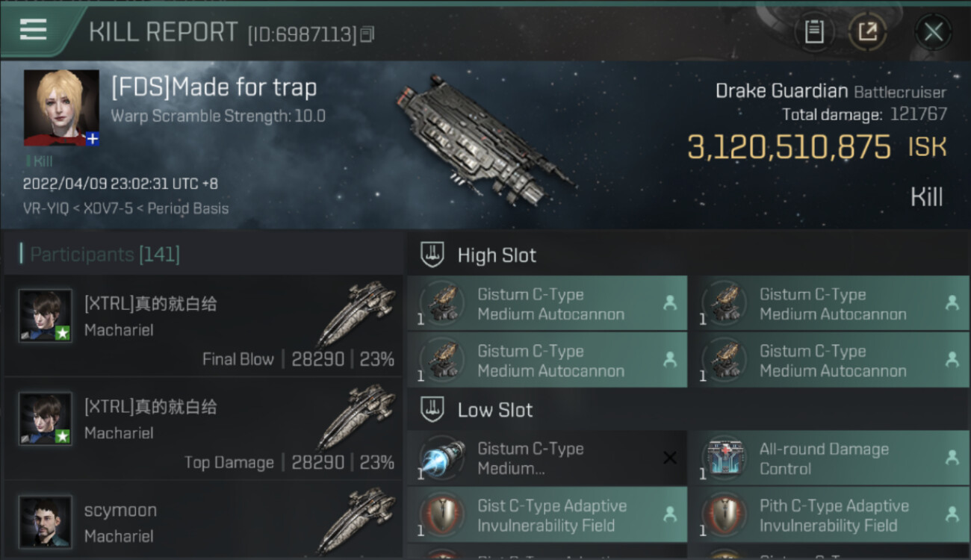Add contact via plus badge on portrait

[x=92, y=138]
